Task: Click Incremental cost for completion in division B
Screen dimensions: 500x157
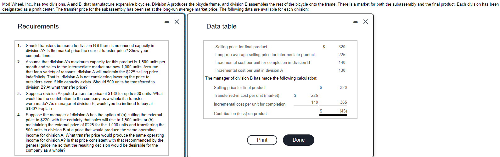Action: [262, 62]
